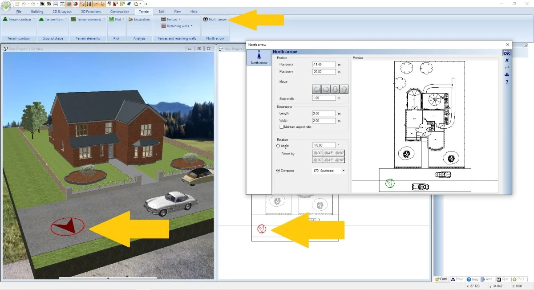
Task: Switch to the 2D & Layout tab
Action: (62, 12)
